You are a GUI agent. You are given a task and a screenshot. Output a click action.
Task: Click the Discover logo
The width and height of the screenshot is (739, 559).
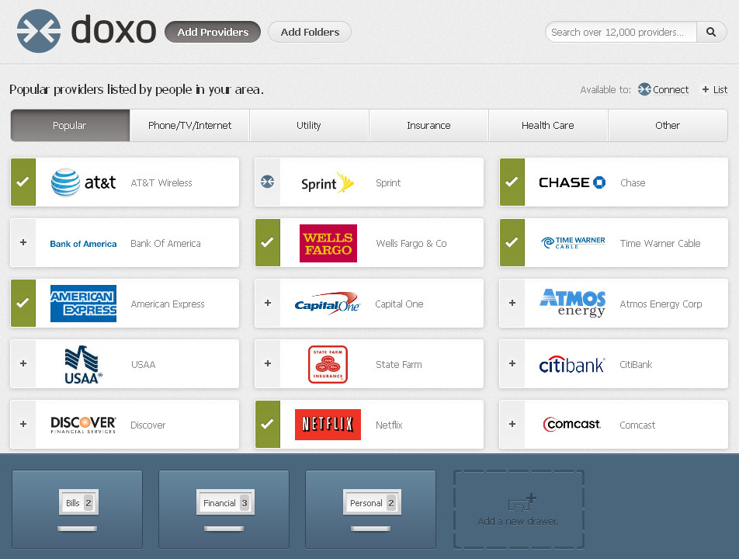(83, 425)
